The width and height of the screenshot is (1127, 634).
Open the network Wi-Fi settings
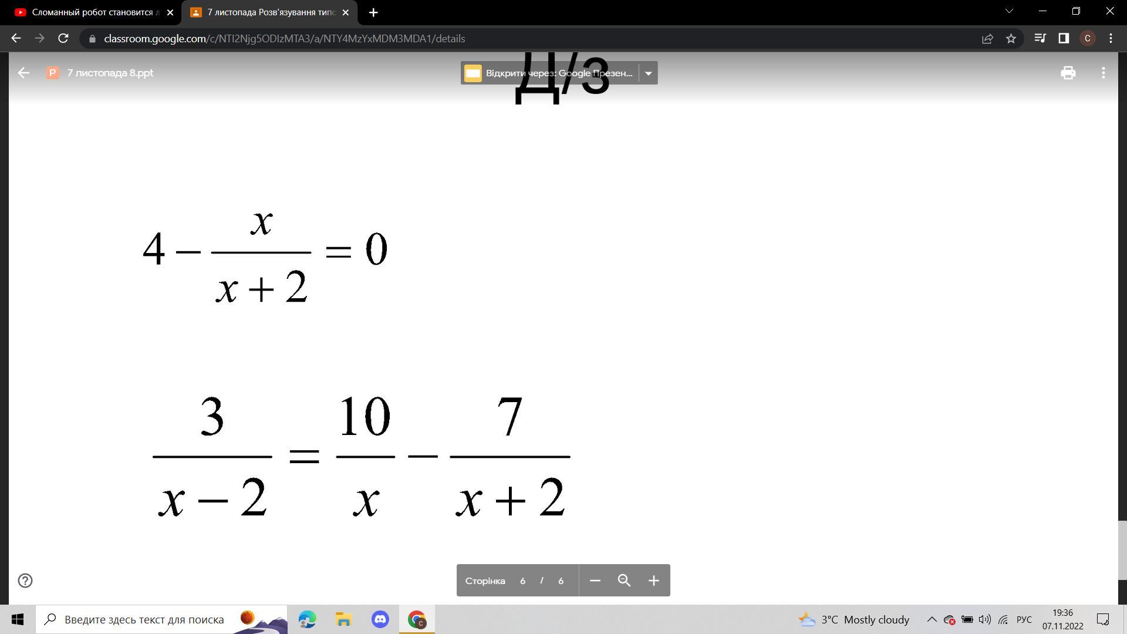(x=1003, y=619)
